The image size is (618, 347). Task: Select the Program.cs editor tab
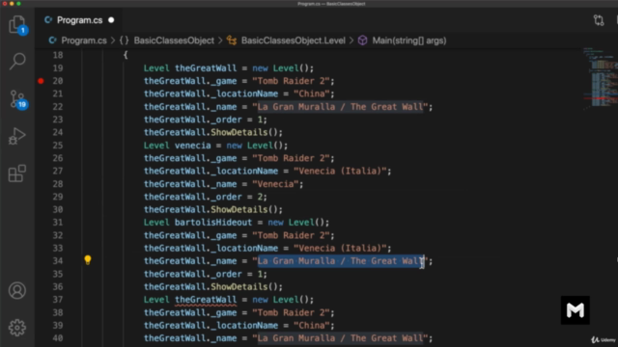coord(79,20)
